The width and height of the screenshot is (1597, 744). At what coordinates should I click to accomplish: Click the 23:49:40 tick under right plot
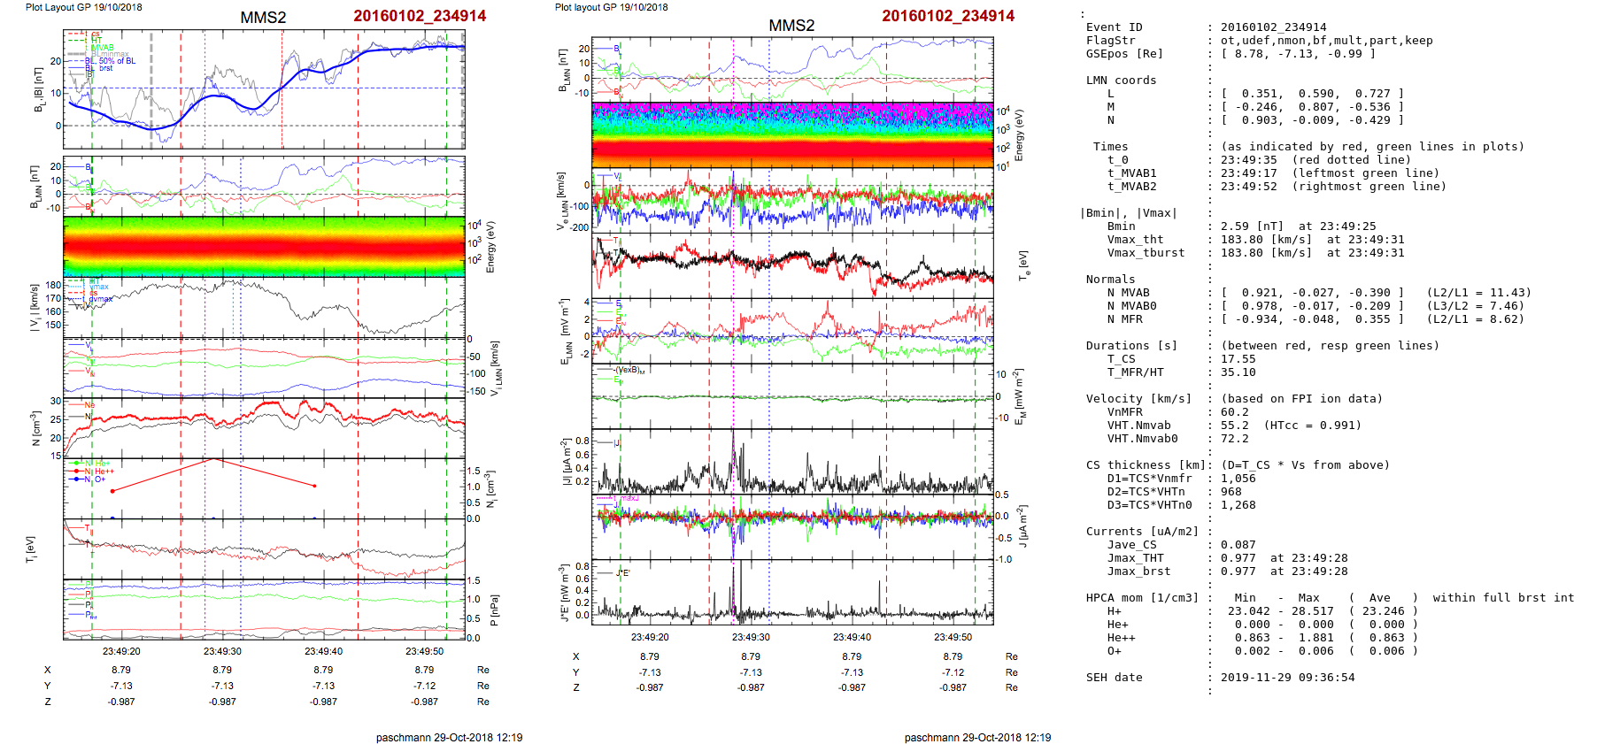pos(852,637)
